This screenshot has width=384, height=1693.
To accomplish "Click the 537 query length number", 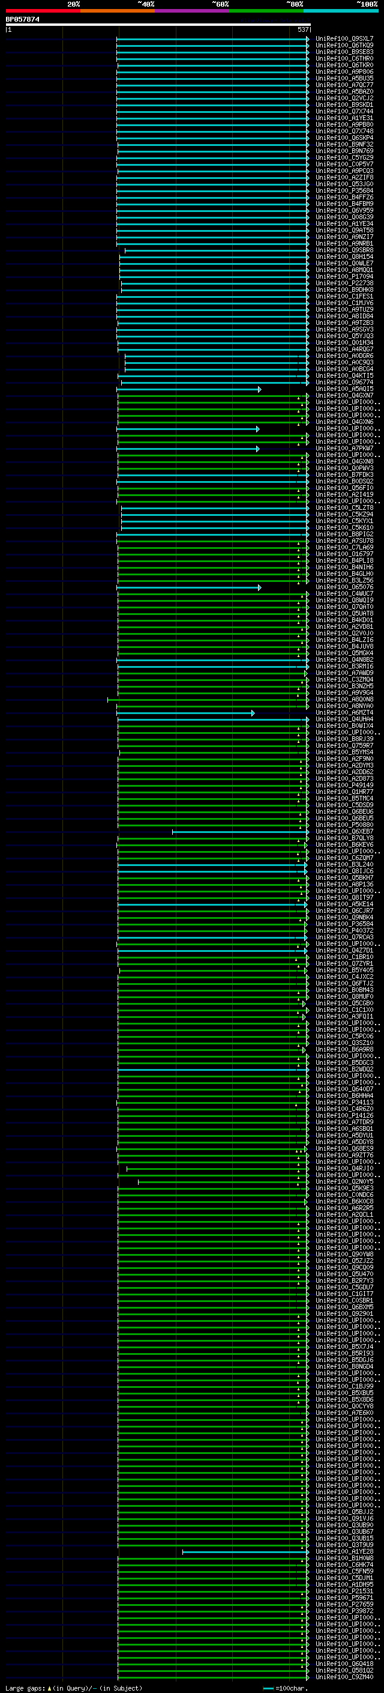I will click(x=302, y=29).
